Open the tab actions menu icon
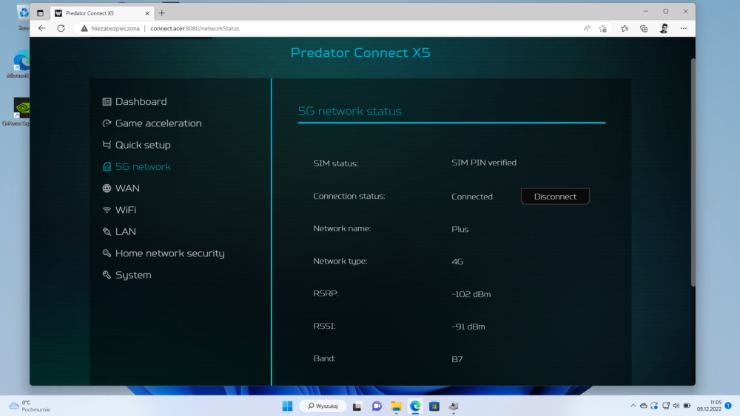Viewport: 740px width, 416px height. pos(40,13)
